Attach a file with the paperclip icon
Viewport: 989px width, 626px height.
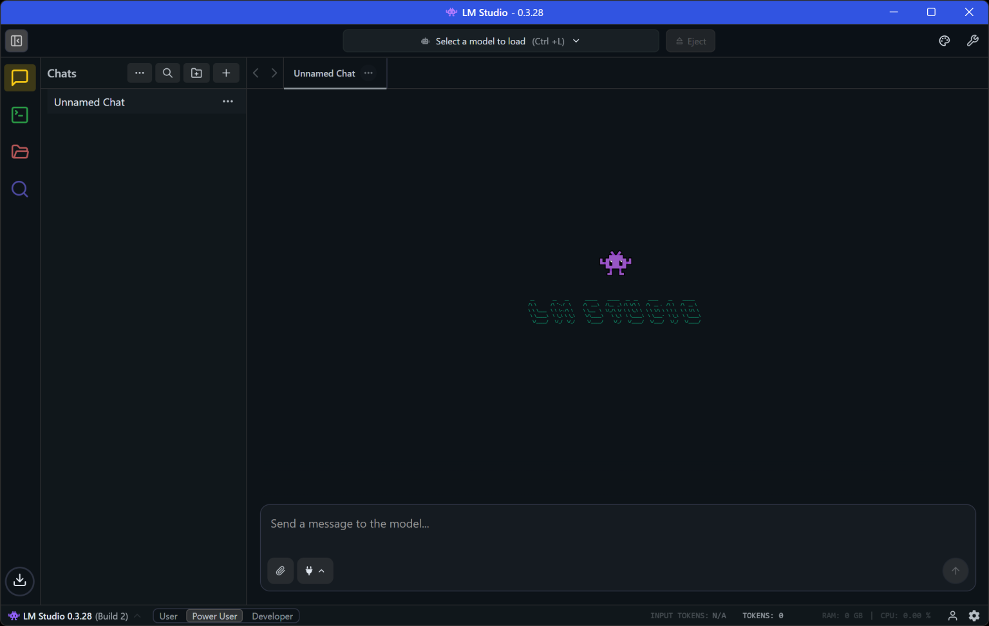pos(280,571)
